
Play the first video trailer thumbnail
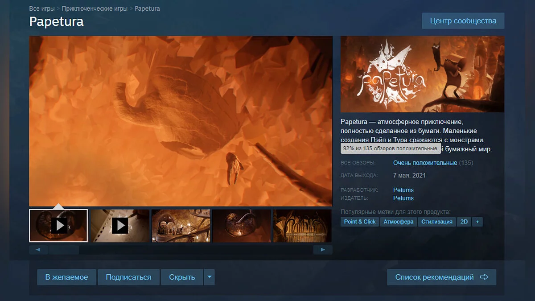pyautogui.click(x=58, y=226)
